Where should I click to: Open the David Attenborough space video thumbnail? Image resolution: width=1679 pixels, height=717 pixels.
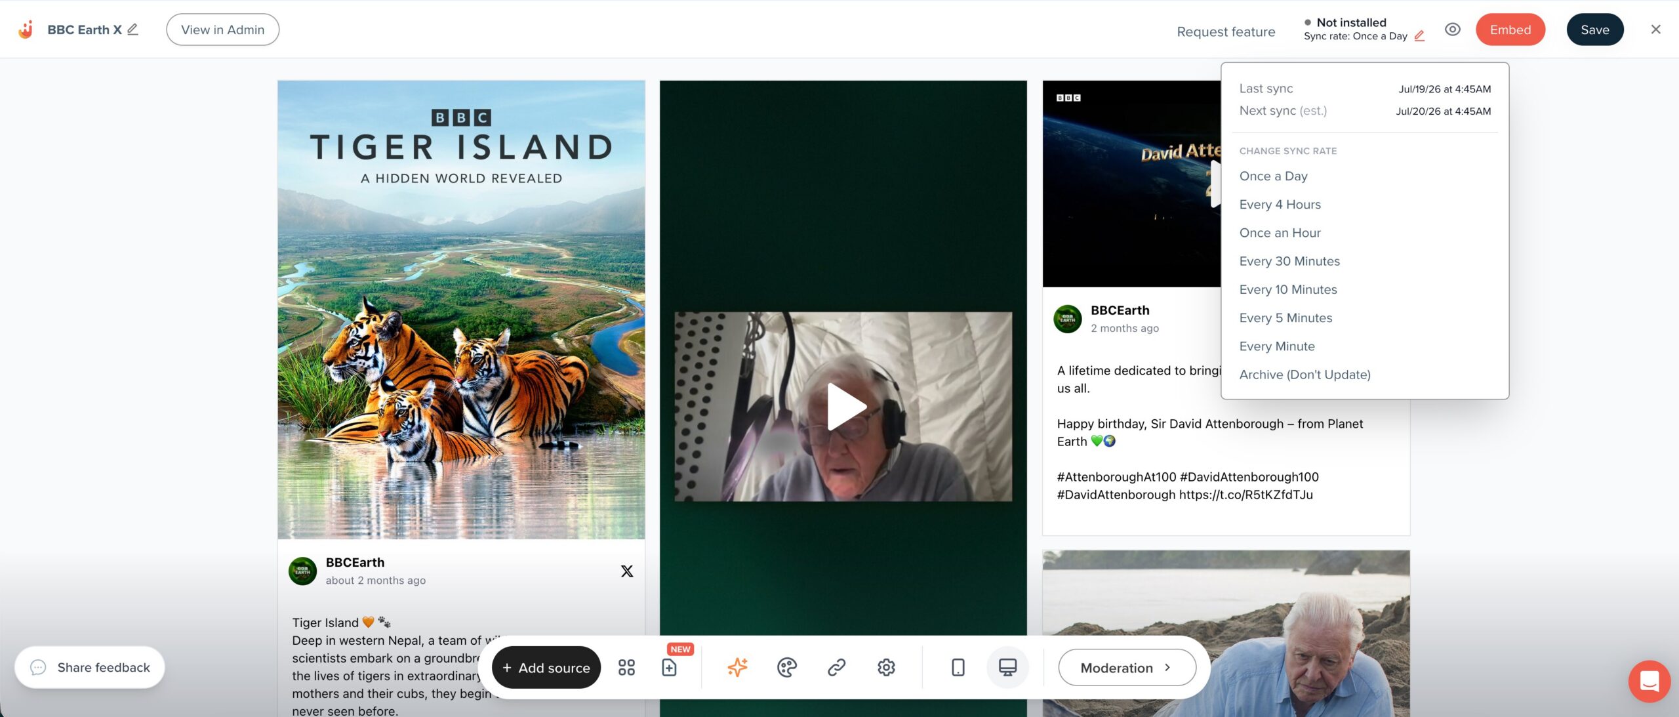[1132, 184]
